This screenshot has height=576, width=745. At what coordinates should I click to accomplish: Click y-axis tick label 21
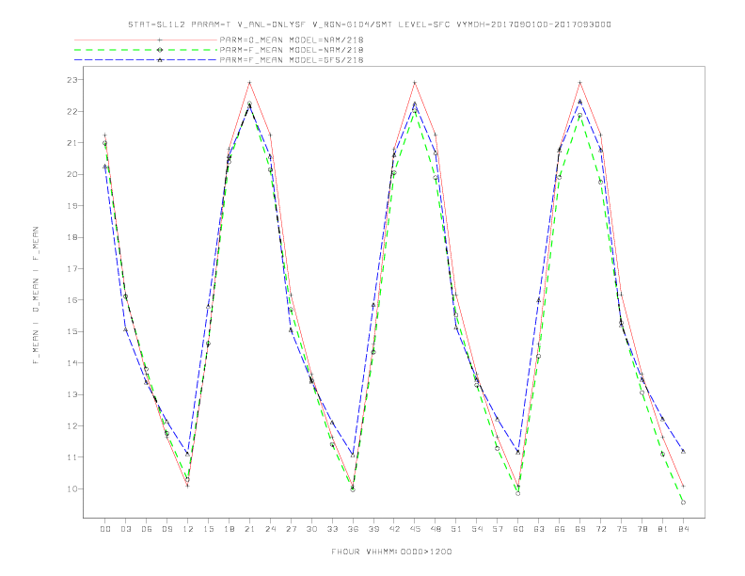point(71,142)
